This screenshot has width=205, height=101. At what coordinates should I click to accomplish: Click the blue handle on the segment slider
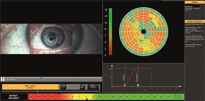(38, 91)
